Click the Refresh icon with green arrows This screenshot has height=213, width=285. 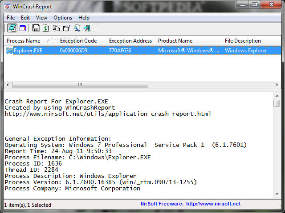[x=45, y=28]
